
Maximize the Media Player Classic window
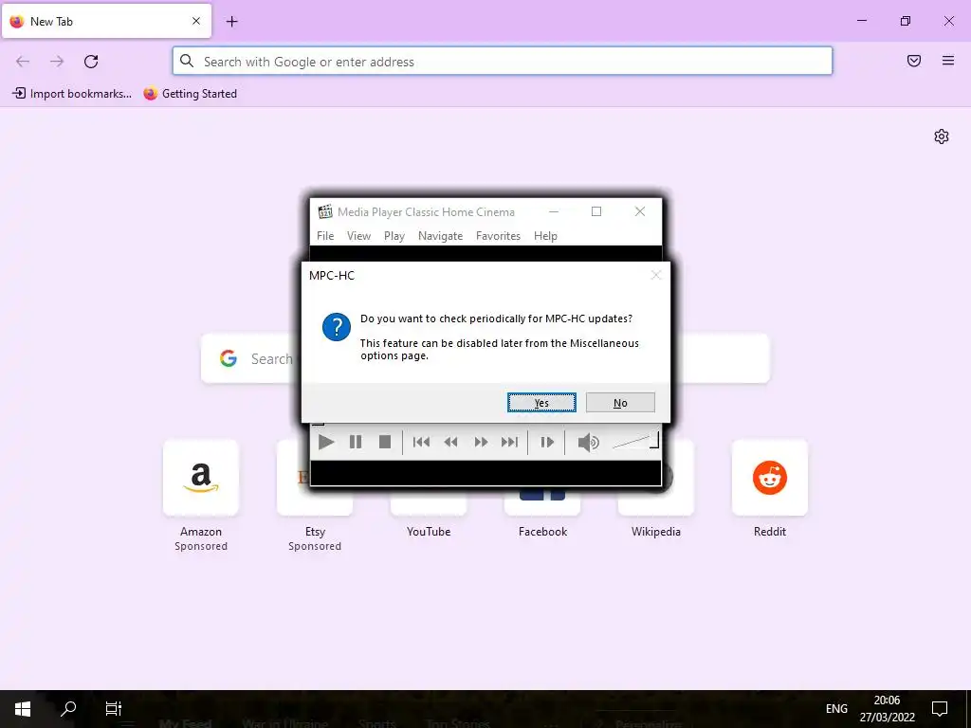(x=596, y=211)
